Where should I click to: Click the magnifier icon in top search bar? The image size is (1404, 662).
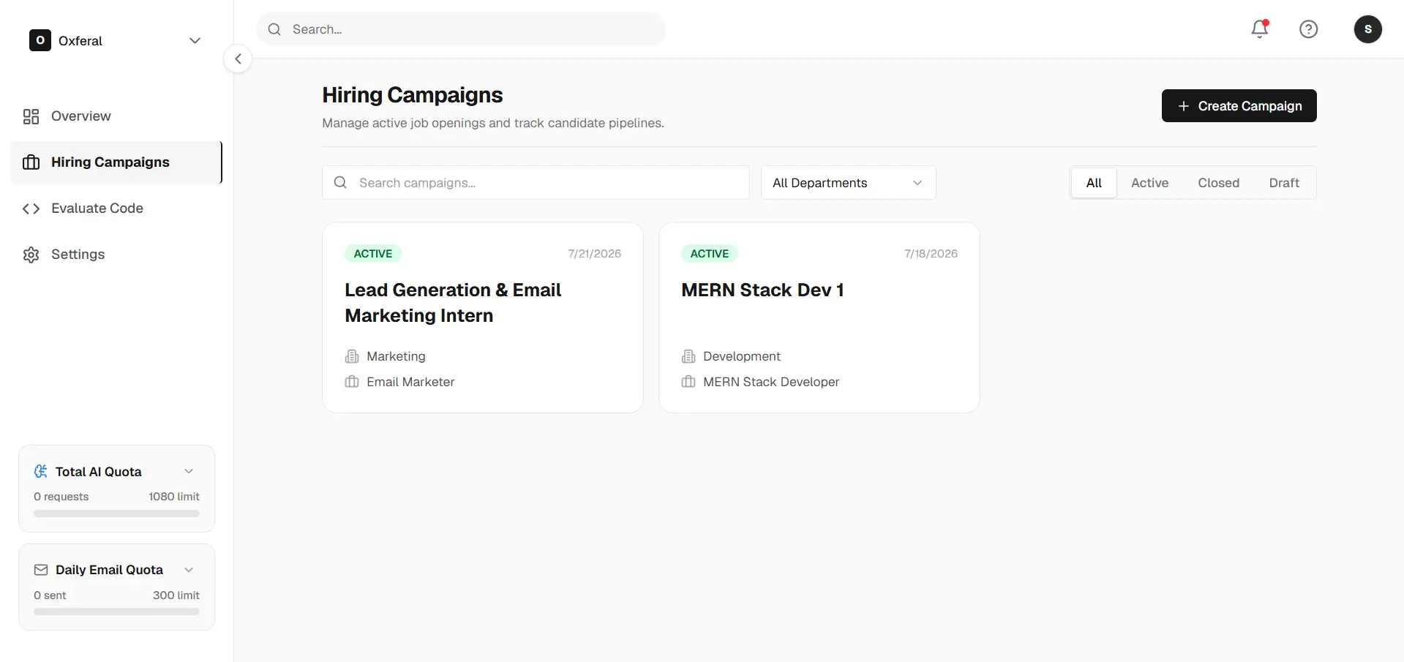coord(274,29)
